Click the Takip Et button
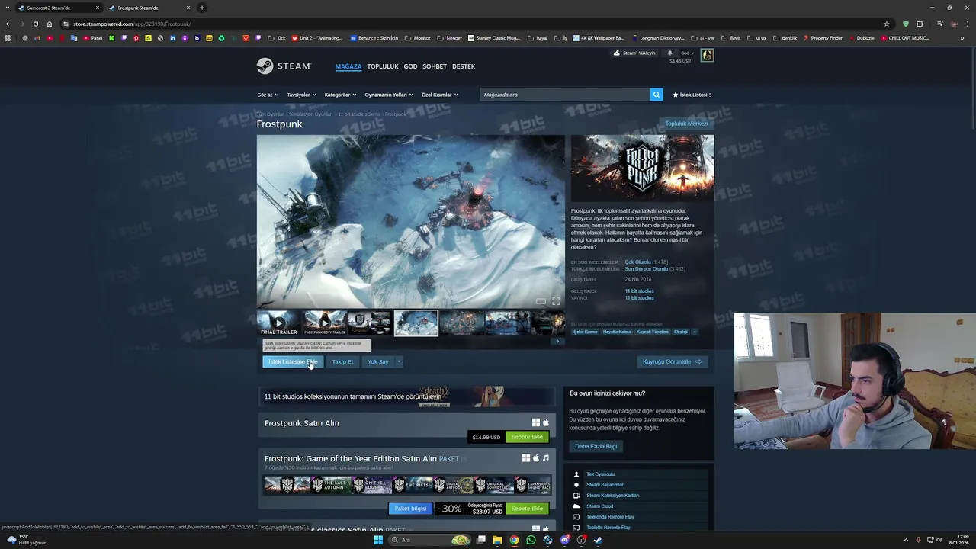 tap(342, 361)
